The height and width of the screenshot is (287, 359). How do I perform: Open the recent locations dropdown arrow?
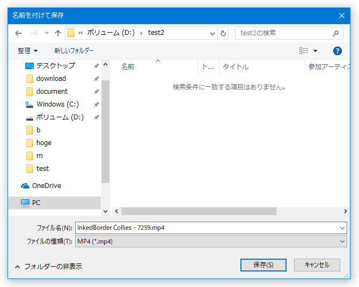pos(47,33)
